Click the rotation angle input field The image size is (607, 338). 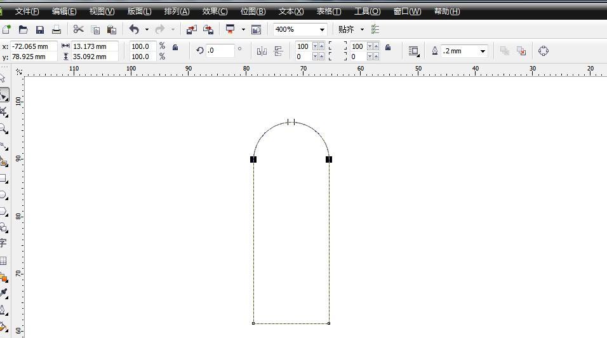tap(220, 50)
